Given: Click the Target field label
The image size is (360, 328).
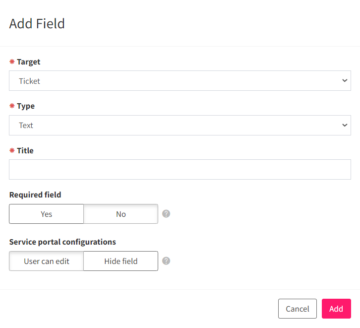Looking at the screenshot, I should 28,62.
